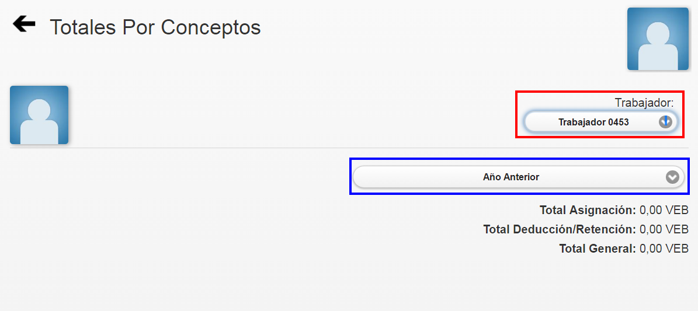Click the 'Totales Por Conceptos' page title
The height and width of the screenshot is (311, 698).
click(x=155, y=27)
